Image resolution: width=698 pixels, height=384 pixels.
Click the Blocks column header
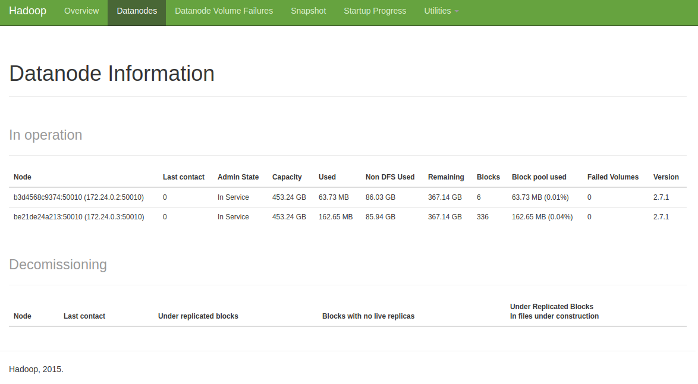point(488,177)
